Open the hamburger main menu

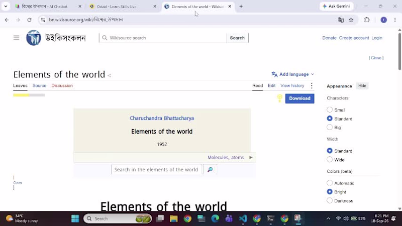tap(17, 38)
